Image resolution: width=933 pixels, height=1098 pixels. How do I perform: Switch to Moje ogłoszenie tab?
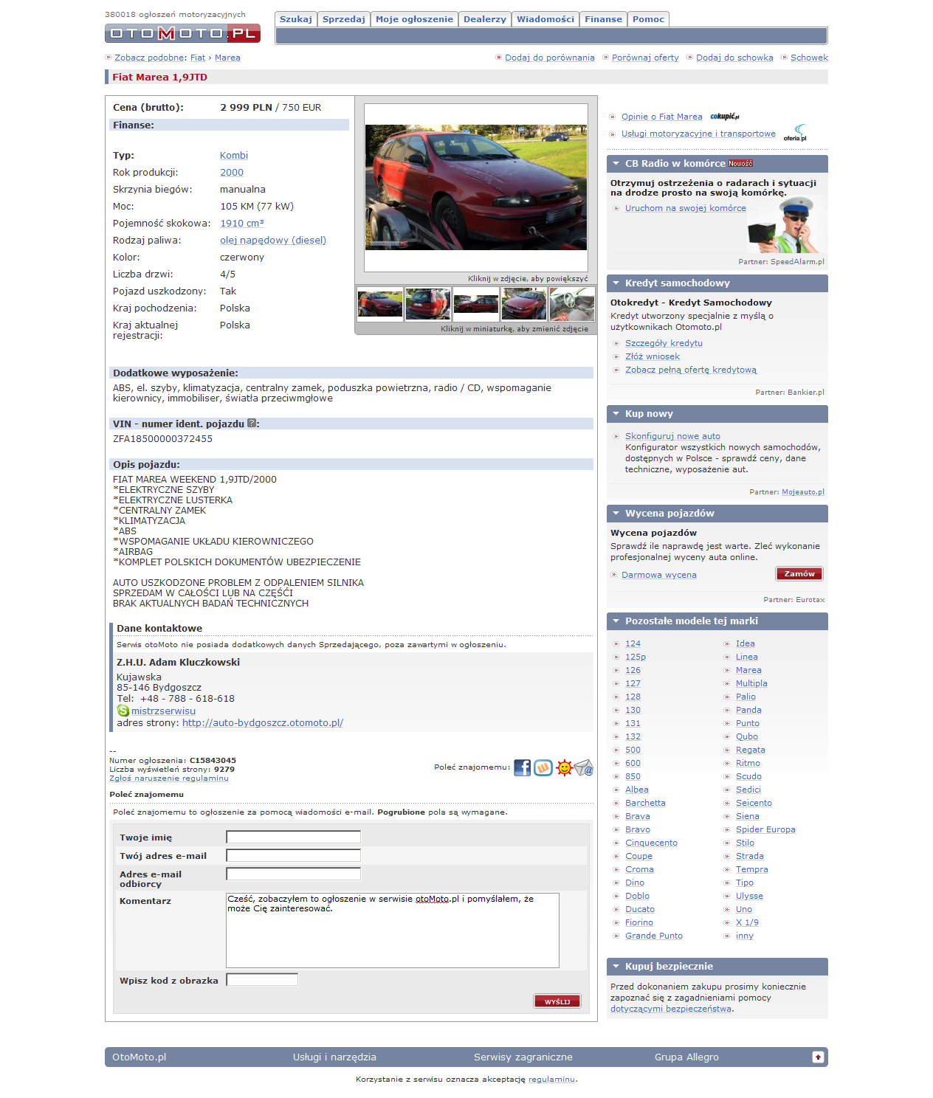(414, 19)
